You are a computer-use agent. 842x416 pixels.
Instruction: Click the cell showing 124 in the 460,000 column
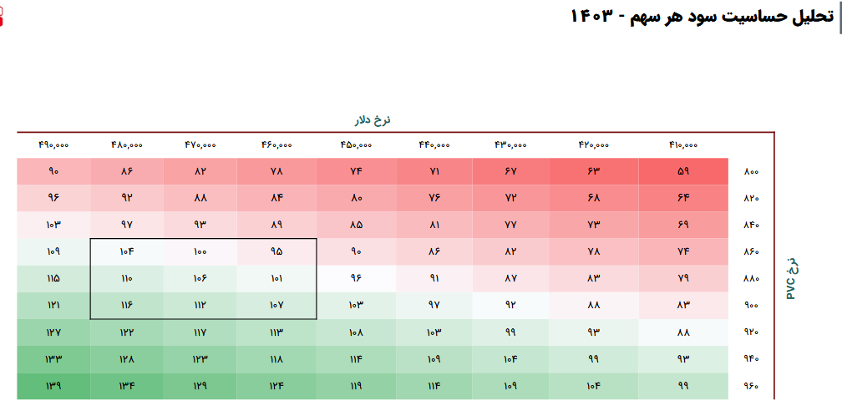pyautogui.click(x=276, y=386)
